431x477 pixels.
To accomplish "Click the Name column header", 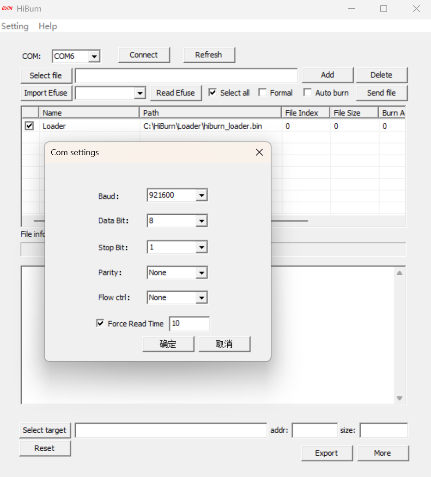I will [x=89, y=113].
